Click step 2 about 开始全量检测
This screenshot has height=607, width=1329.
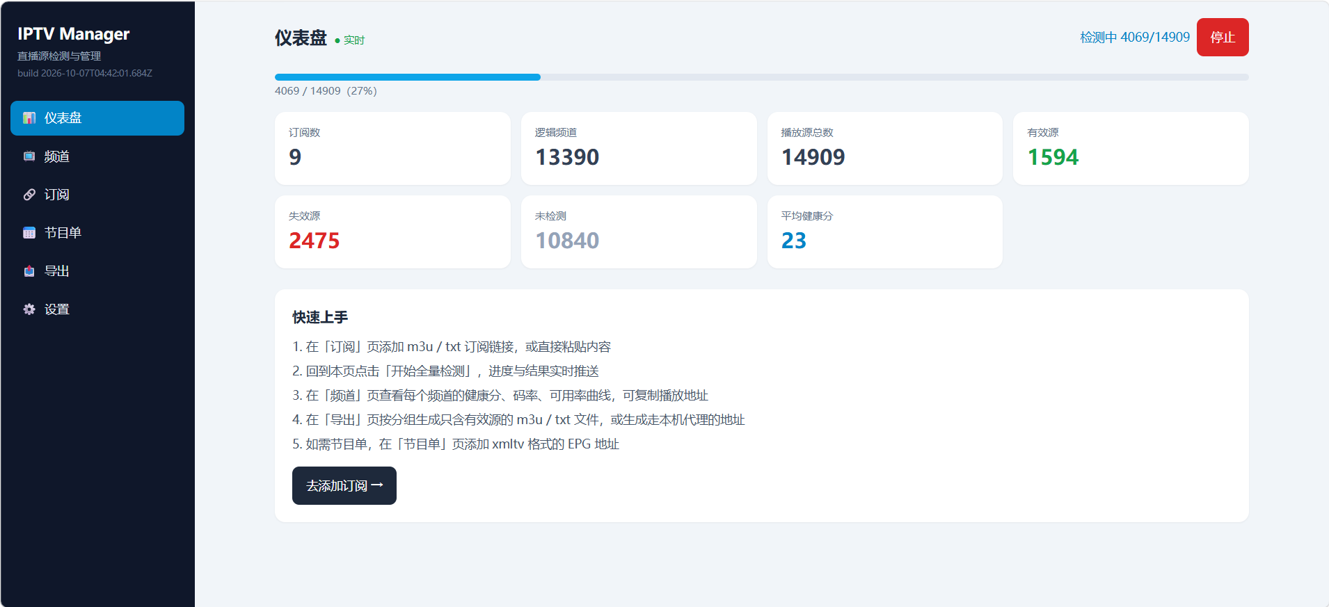click(x=445, y=371)
